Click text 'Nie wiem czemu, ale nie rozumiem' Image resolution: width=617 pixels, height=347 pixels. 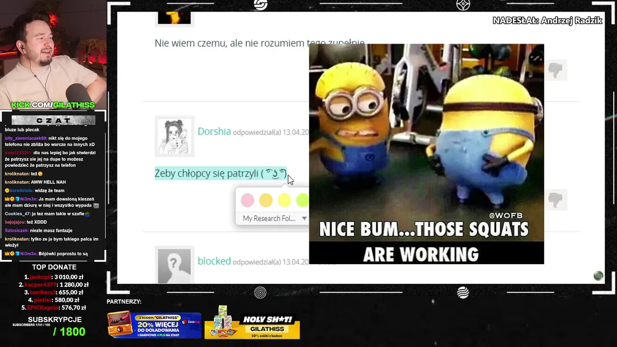tap(230, 43)
